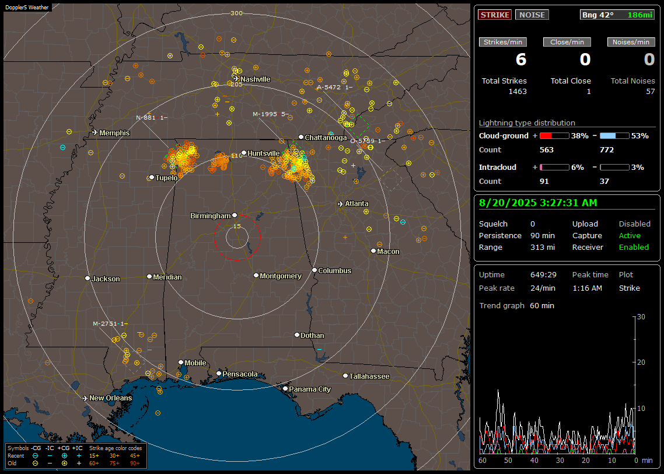Click the Old -IC dash symbol in legend
The image size is (664, 474).
click(x=50, y=463)
